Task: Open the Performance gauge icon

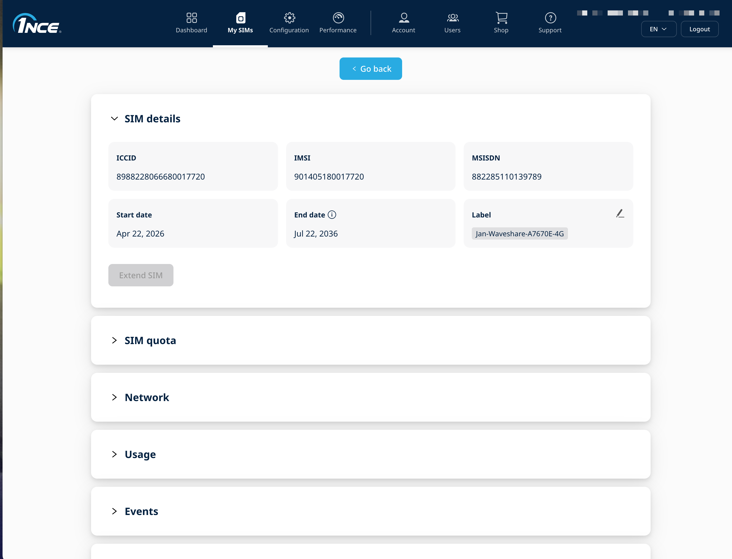Action: click(x=338, y=18)
